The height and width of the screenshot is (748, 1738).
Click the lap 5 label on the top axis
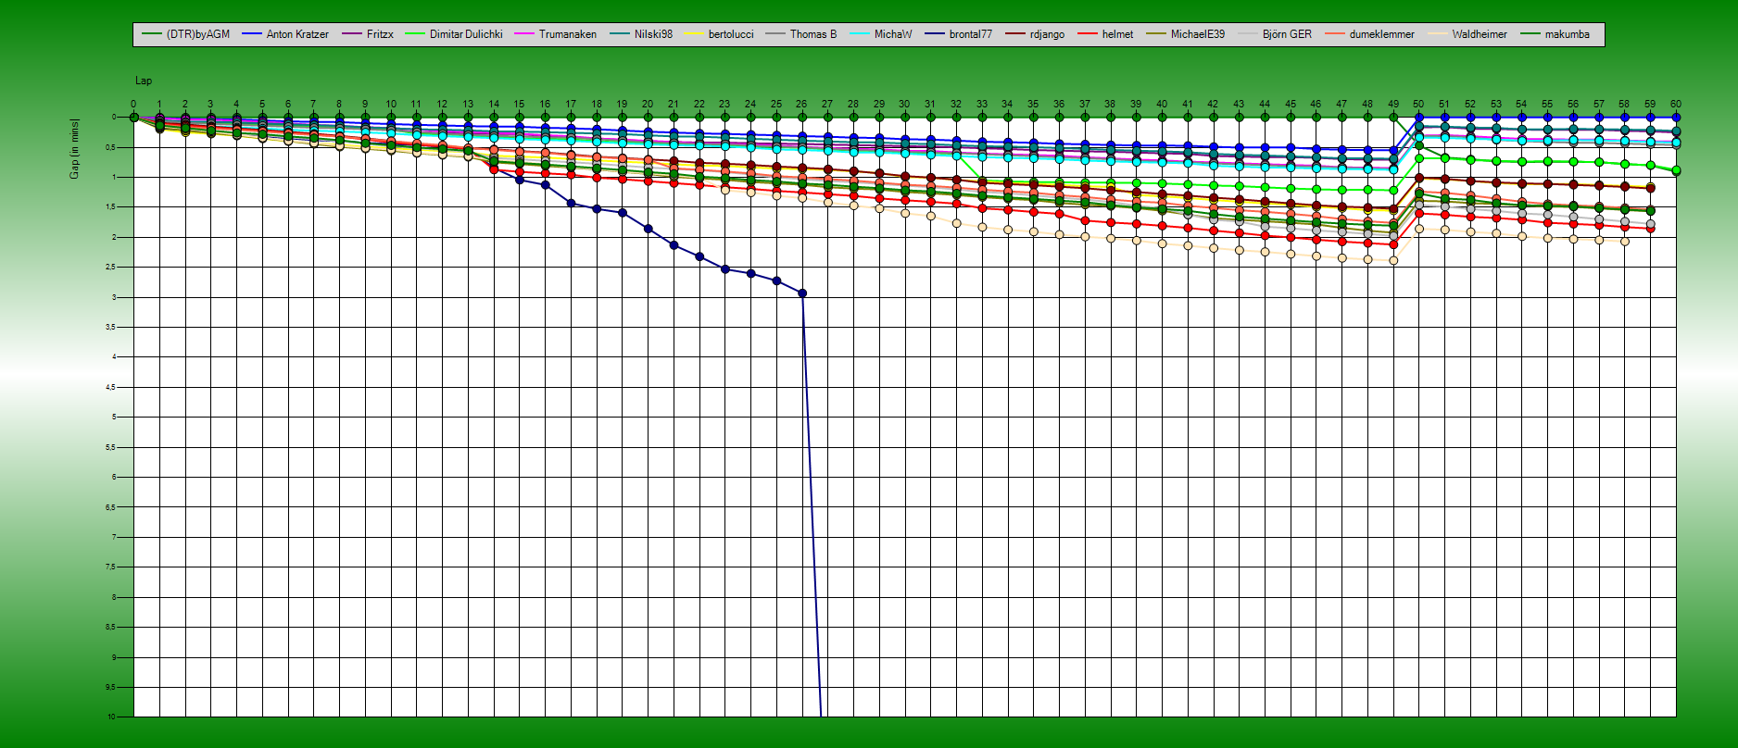point(262,105)
